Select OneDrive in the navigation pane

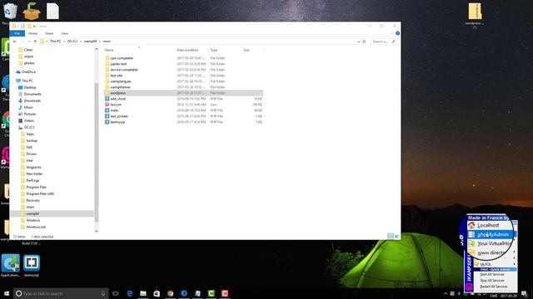(28, 72)
